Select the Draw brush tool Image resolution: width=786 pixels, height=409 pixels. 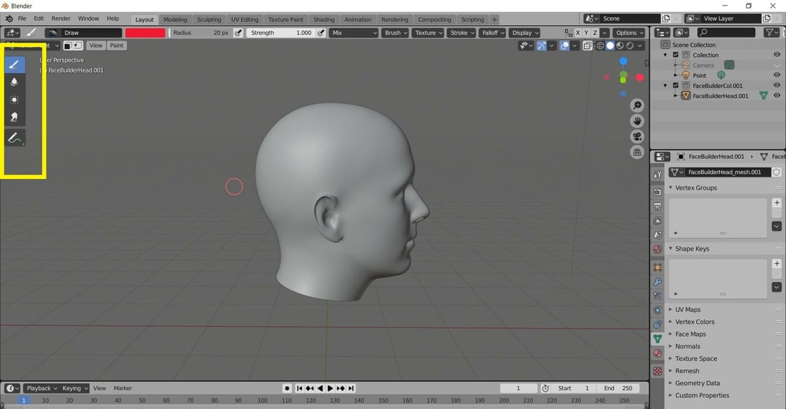tap(14, 64)
